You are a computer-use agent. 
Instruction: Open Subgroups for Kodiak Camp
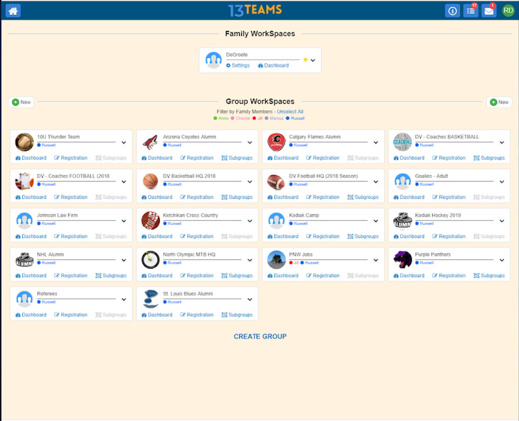pyautogui.click(x=363, y=236)
